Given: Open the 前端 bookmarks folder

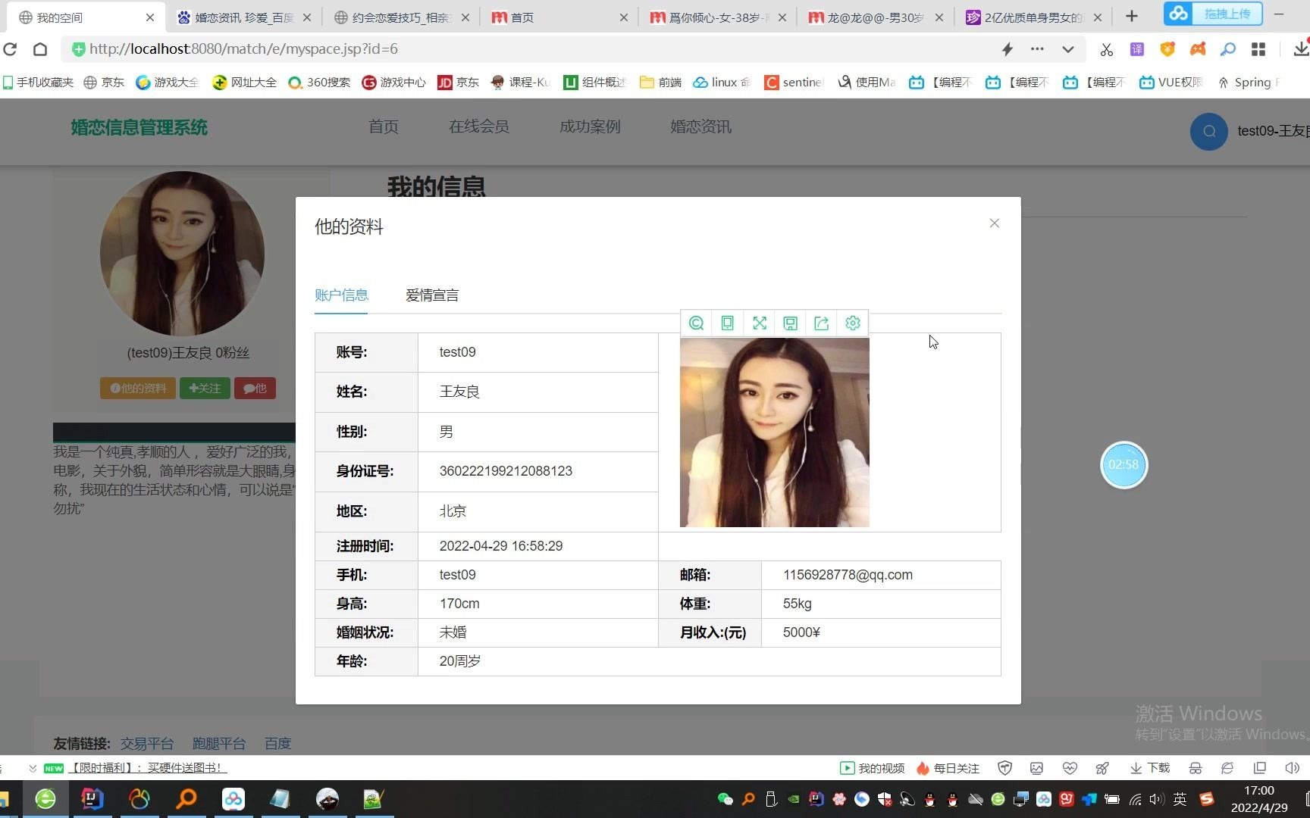Looking at the screenshot, I should coord(661,83).
